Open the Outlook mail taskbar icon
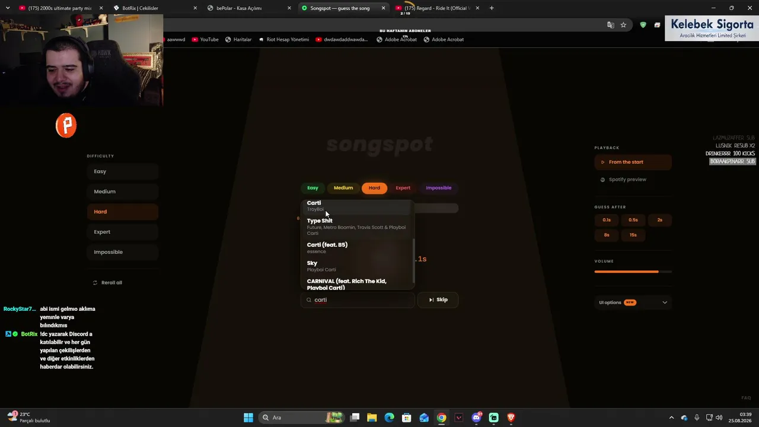The height and width of the screenshot is (427, 759). point(424,418)
